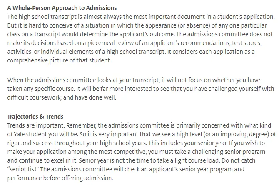Image resolution: width=279 pixels, height=185 pixels.
Task: Click the sentence 'Trends are important.'
Action: (36, 125)
